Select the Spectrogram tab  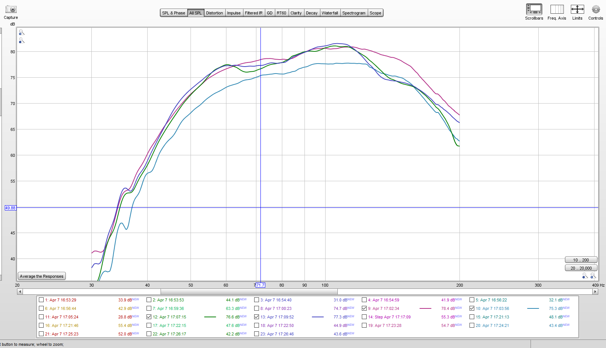(354, 13)
